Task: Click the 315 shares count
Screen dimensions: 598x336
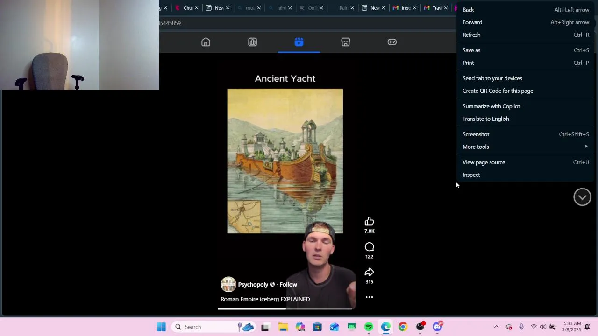Action: 369,281
